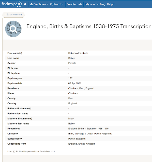This screenshot has height=162, width=152.
Task: Open the Free Records page
Action: (x=74, y=4)
